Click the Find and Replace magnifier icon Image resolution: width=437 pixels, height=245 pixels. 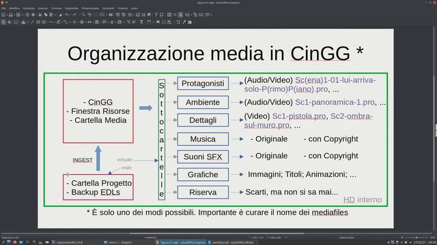tap(83, 15)
